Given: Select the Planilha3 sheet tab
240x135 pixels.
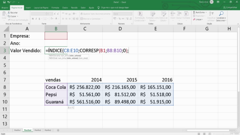Looking at the screenshot, I should point(37,130).
